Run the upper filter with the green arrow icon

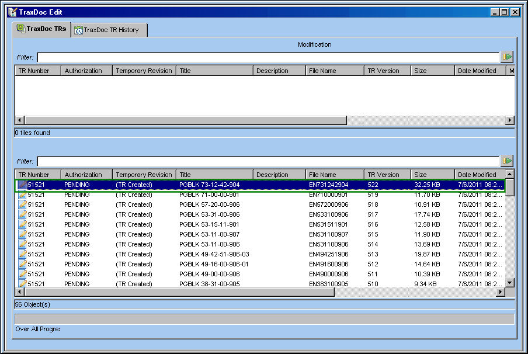tap(507, 57)
